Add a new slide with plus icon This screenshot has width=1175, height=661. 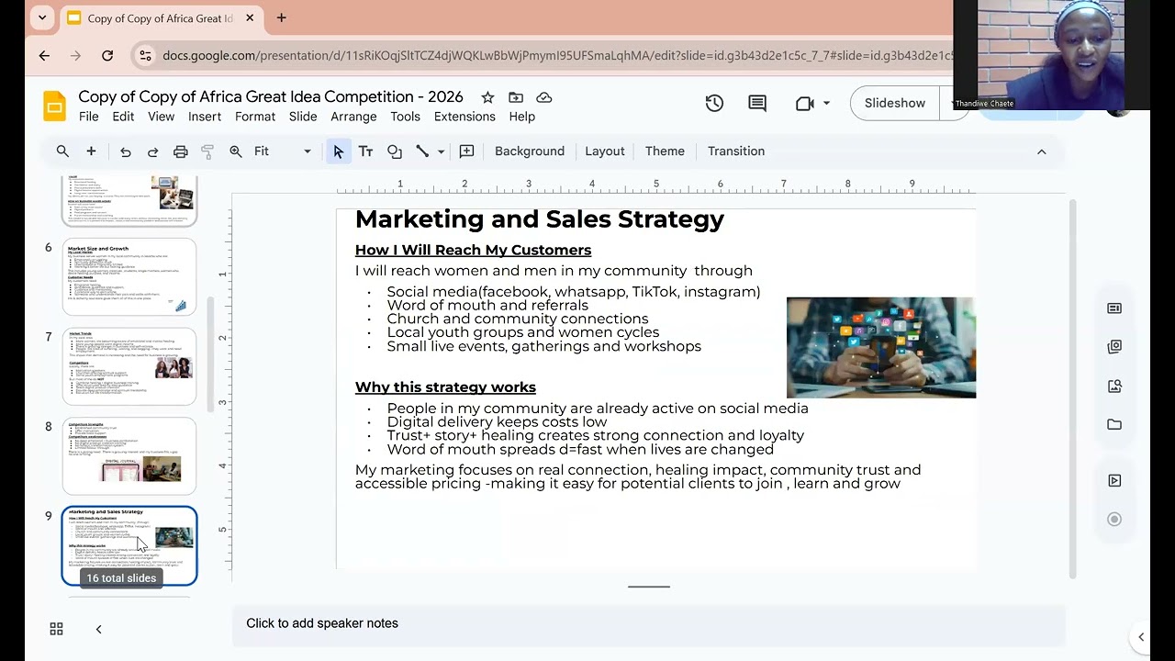91,151
